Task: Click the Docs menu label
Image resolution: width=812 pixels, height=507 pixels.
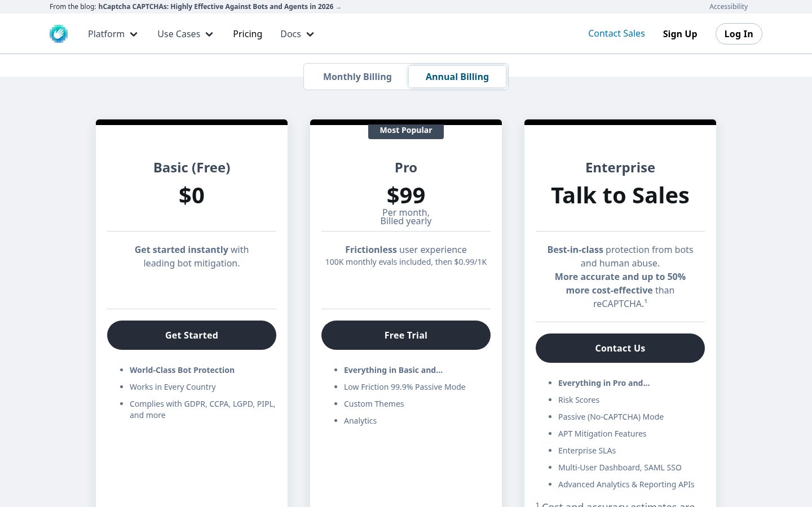Action: pyautogui.click(x=290, y=34)
